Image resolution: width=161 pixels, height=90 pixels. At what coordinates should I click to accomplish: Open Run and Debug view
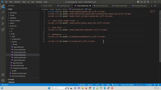coord(3,18)
